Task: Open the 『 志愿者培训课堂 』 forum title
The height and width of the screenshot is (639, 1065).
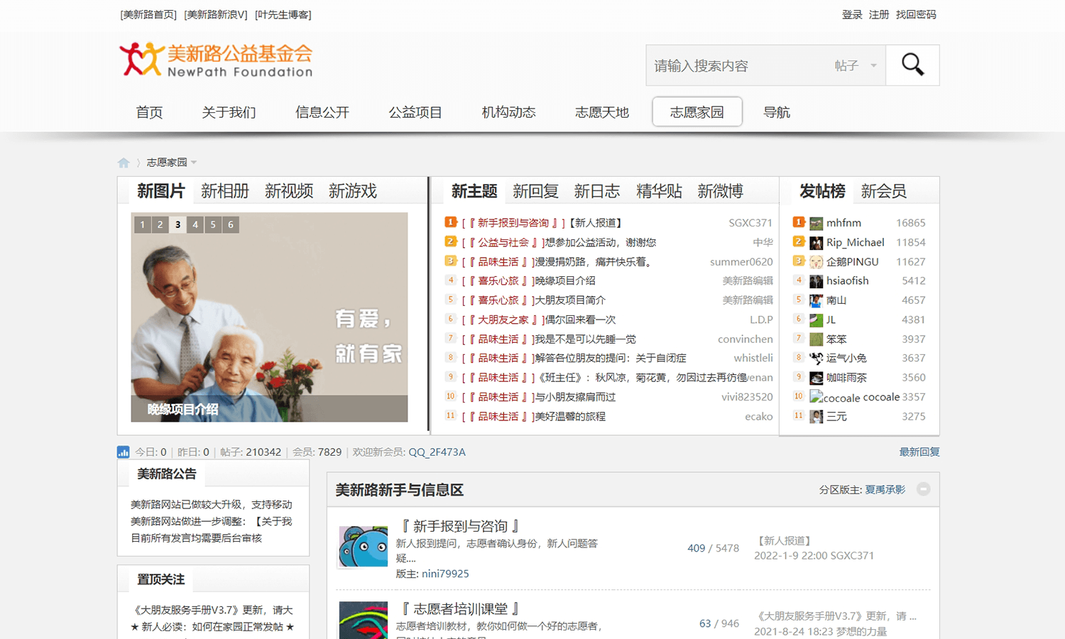Action: coord(460,608)
